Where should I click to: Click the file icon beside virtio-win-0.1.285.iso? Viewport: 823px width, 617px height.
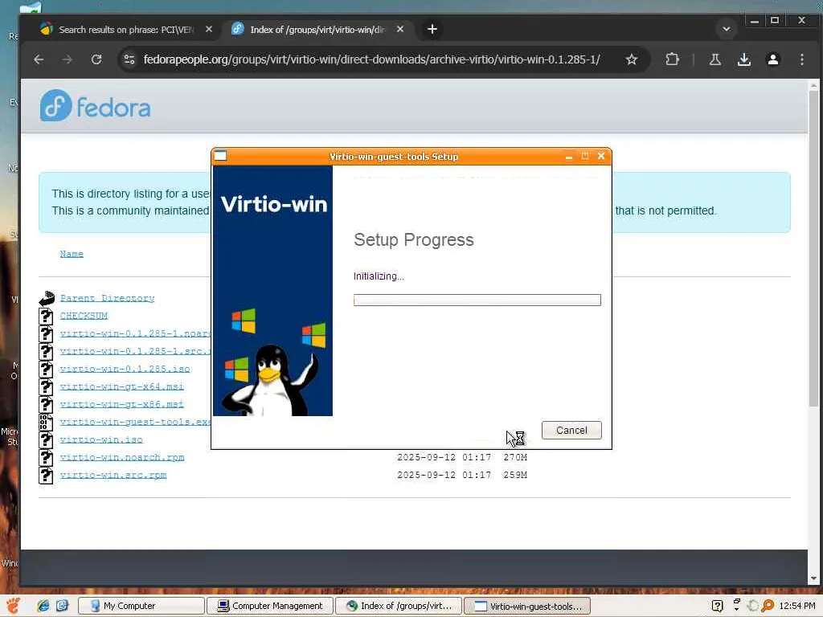[46, 369]
